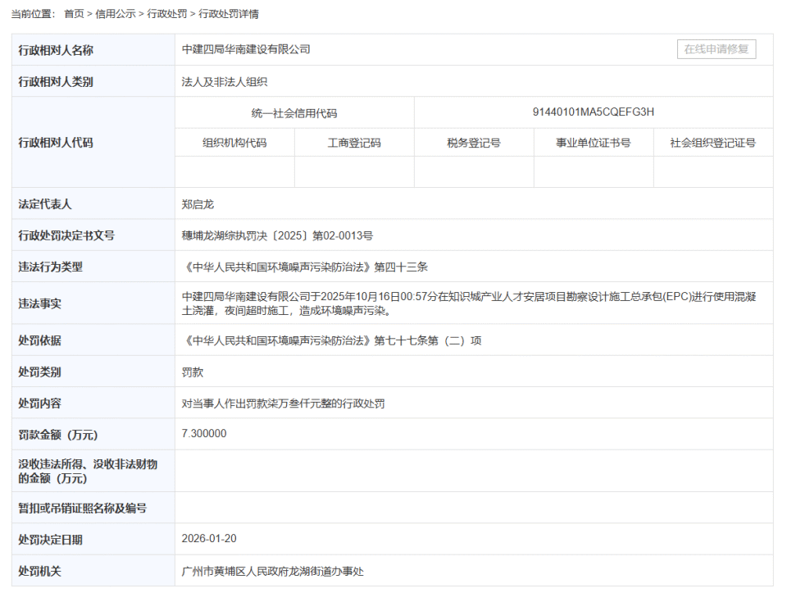Select the 行政相对人代码 row label
The image size is (787, 593).
(x=56, y=143)
